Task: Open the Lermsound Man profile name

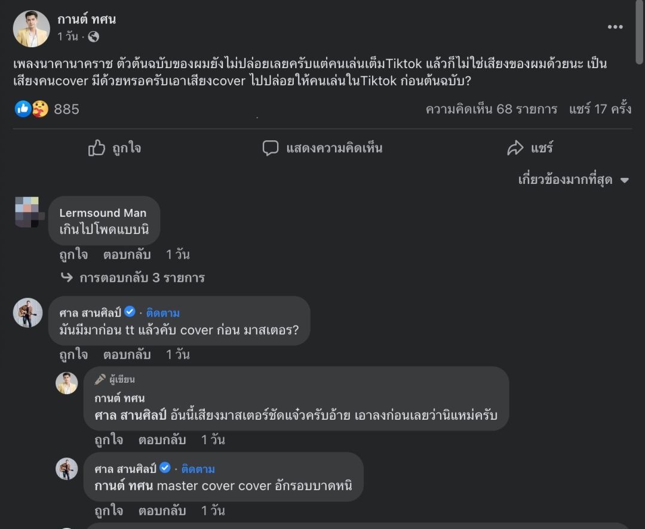Action: (x=103, y=213)
